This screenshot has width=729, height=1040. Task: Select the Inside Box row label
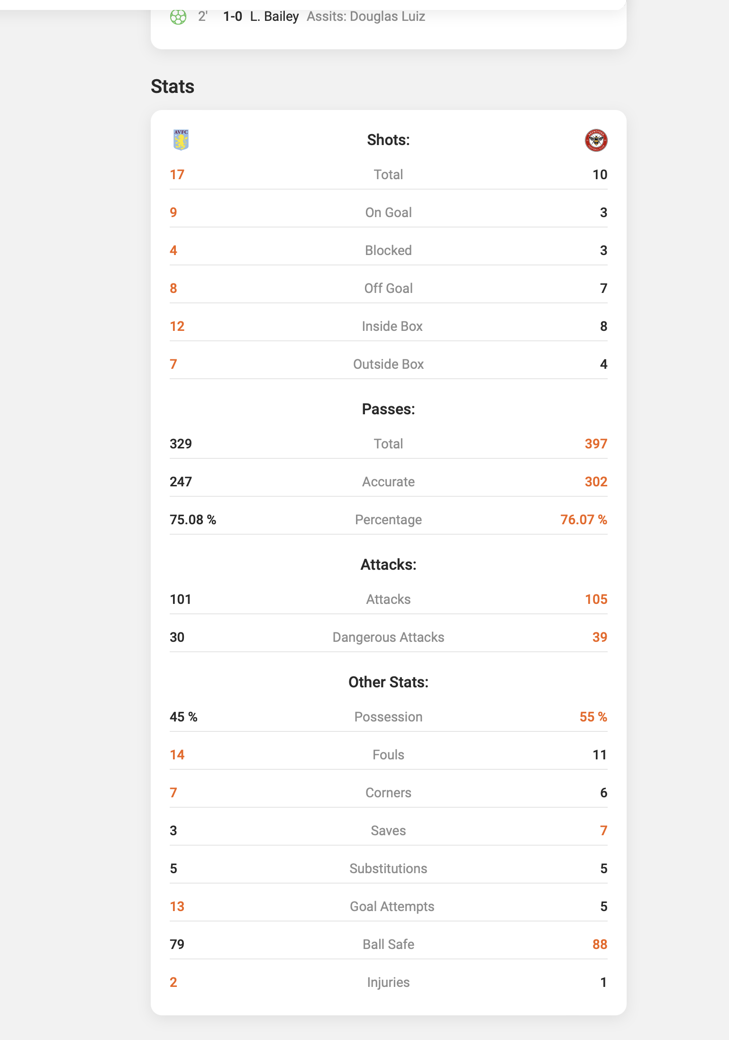[x=392, y=326]
